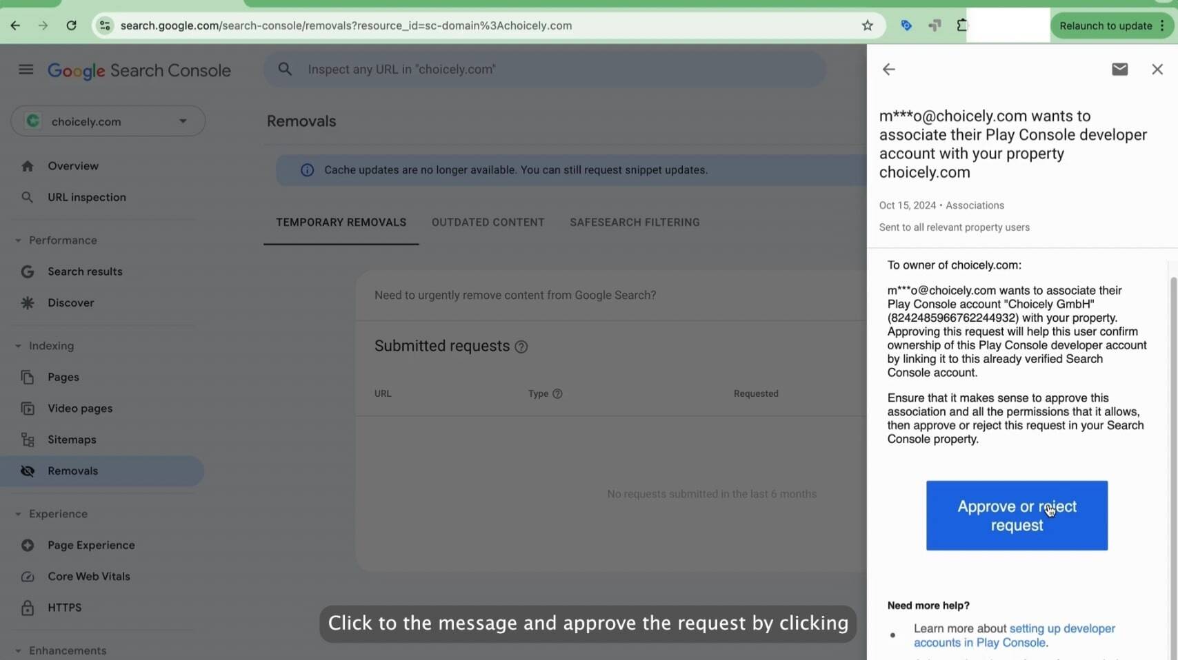Viewport: 1178px width, 660px height.
Task: Switch to the SAFESEARCH FILTERING tab
Action: (x=634, y=222)
